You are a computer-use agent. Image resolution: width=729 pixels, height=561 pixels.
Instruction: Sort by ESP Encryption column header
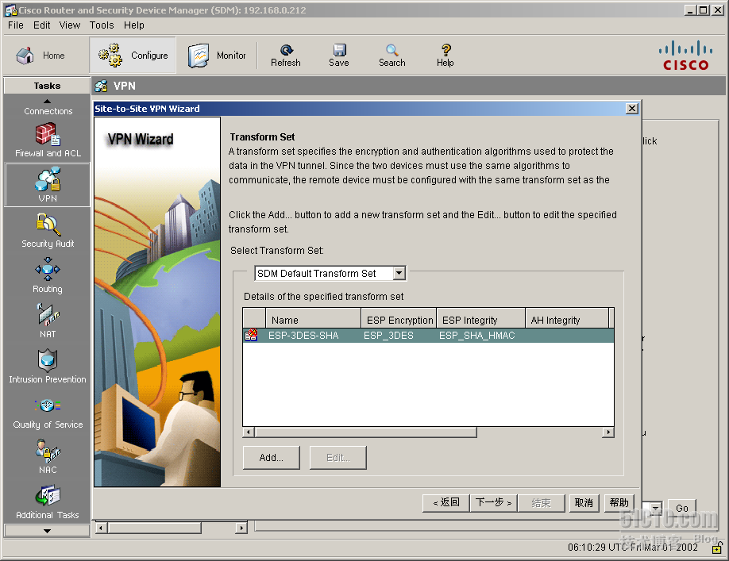tap(399, 320)
